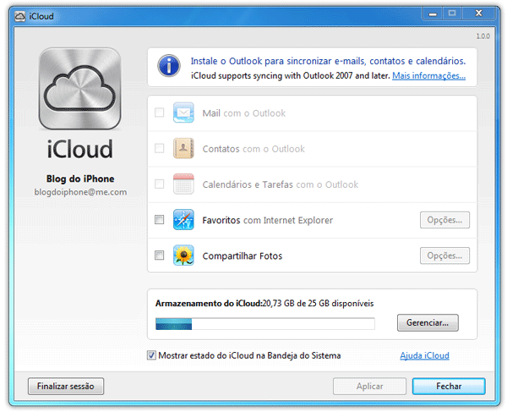Click the Armazenamento do iCloud storage text

coord(264,303)
